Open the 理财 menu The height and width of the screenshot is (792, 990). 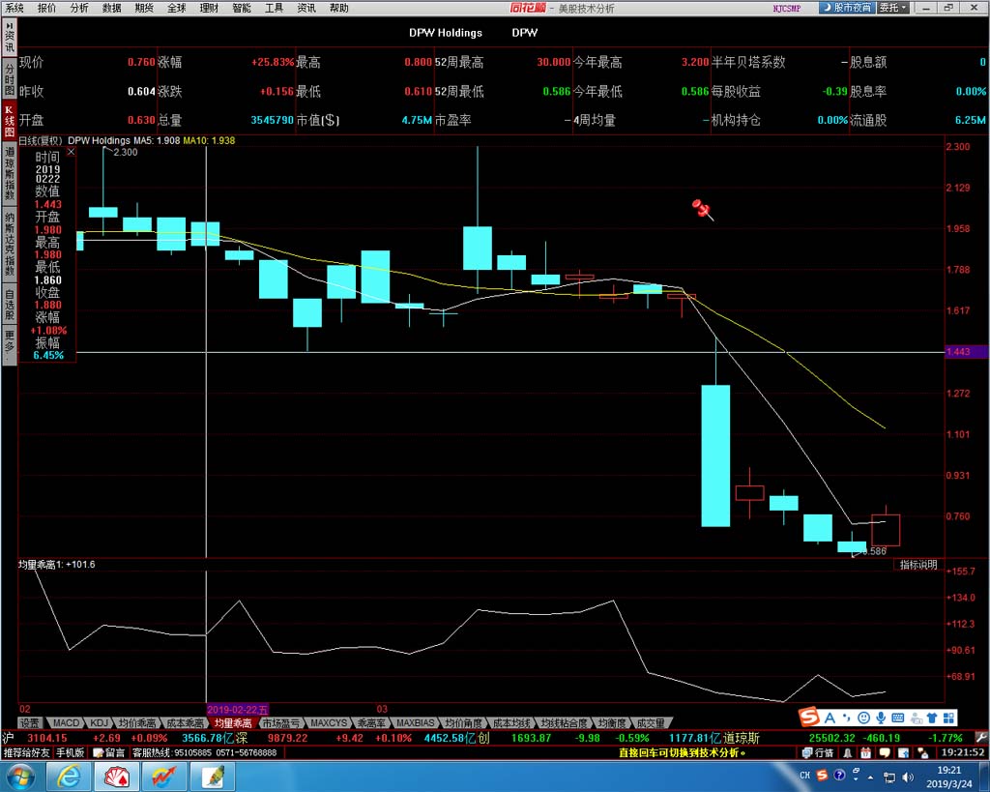pyautogui.click(x=209, y=8)
